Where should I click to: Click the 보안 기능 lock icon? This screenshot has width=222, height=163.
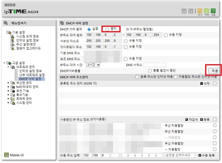click(13, 91)
